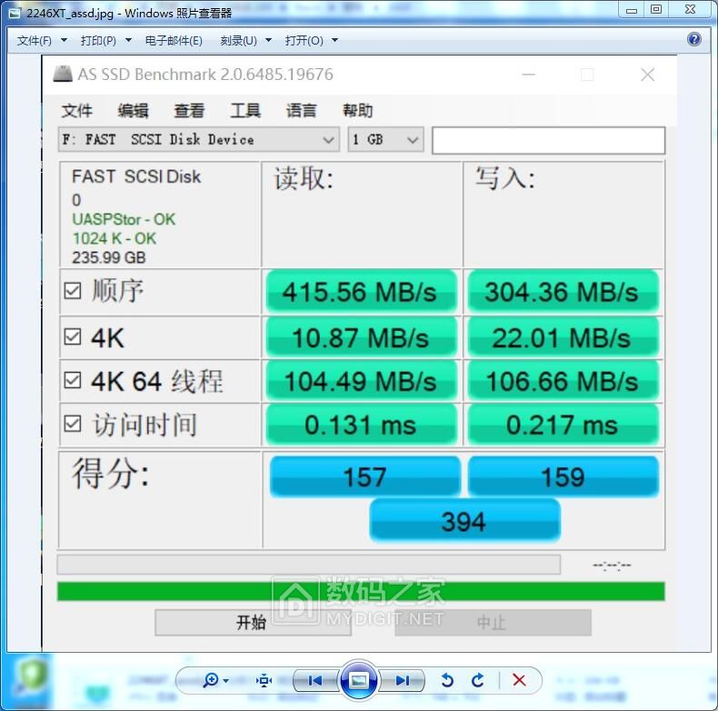Open the F: FAST SCSI Disk Device dropdown
This screenshot has height=711, width=718.
(199, 139)
